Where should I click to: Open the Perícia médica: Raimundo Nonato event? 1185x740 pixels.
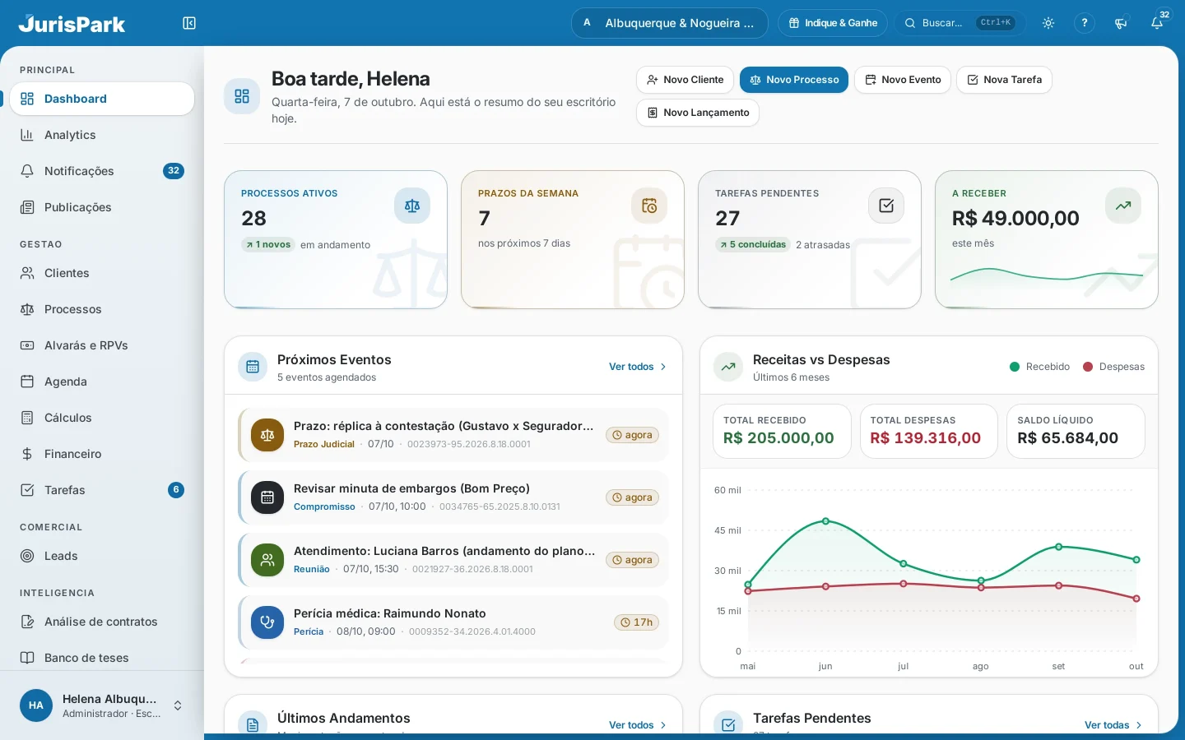click(453, 622)
